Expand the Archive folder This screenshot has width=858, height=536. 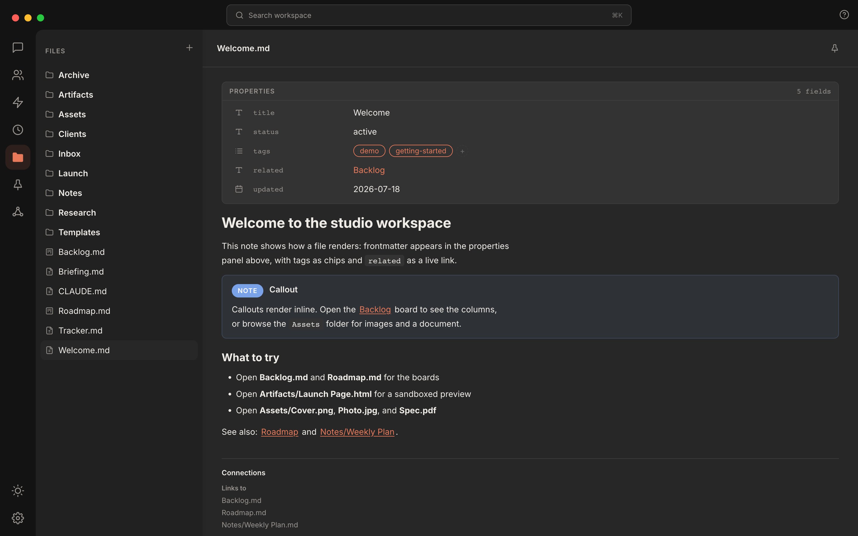coord(119,75)
